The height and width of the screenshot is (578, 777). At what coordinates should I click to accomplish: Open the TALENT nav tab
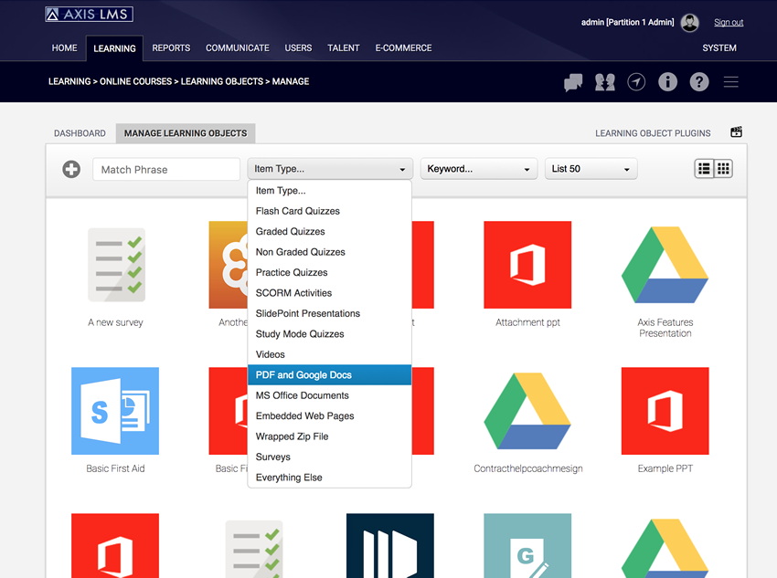click(x=344, y=48)
